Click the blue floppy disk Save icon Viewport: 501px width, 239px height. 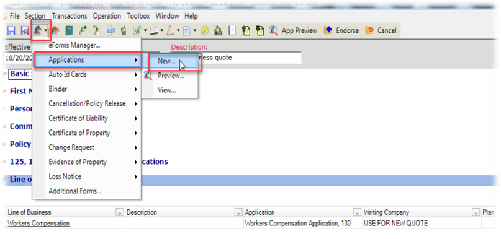pyautogui.click(x=11, y=30)
